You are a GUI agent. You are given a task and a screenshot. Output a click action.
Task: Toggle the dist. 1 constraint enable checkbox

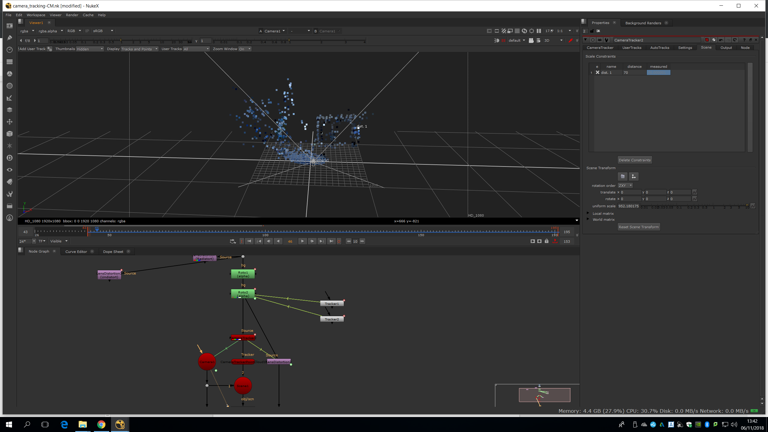pyautogui.click(x=597, y=73)
